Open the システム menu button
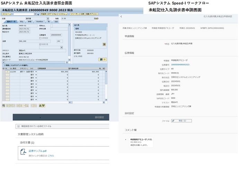The width and height of the screenshot is (241, 173). [x=63, y=14]
